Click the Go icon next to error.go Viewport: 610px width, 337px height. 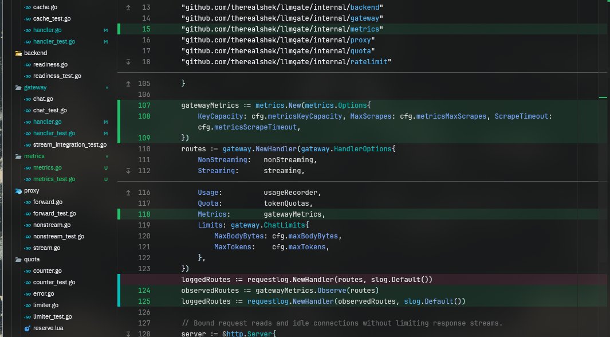27,294
